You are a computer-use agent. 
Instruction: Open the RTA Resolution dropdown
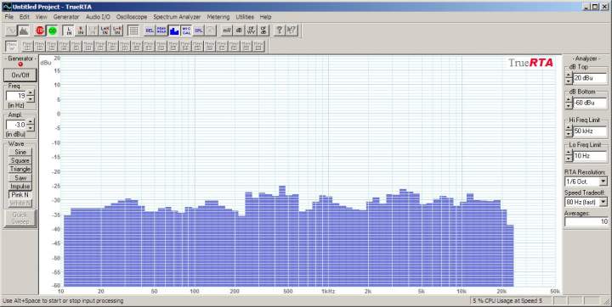click(603, 181)
